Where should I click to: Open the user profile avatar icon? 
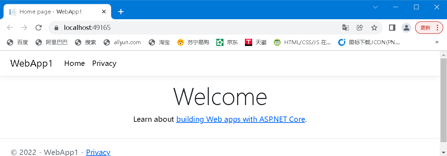click(406, 28)
